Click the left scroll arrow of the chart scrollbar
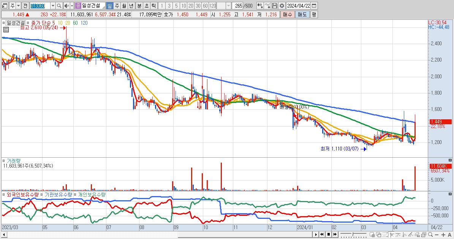Image resolution: width=454 pixels, height=239 pixels. [x=3, y=234]
